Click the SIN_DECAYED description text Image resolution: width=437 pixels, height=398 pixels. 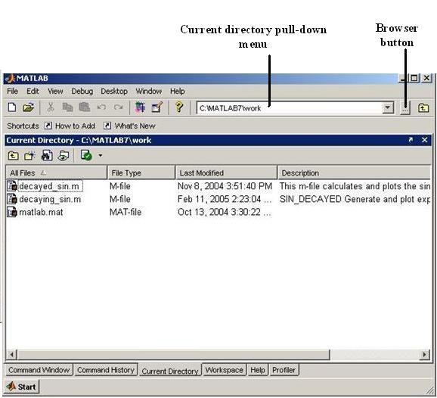point(355,199)
